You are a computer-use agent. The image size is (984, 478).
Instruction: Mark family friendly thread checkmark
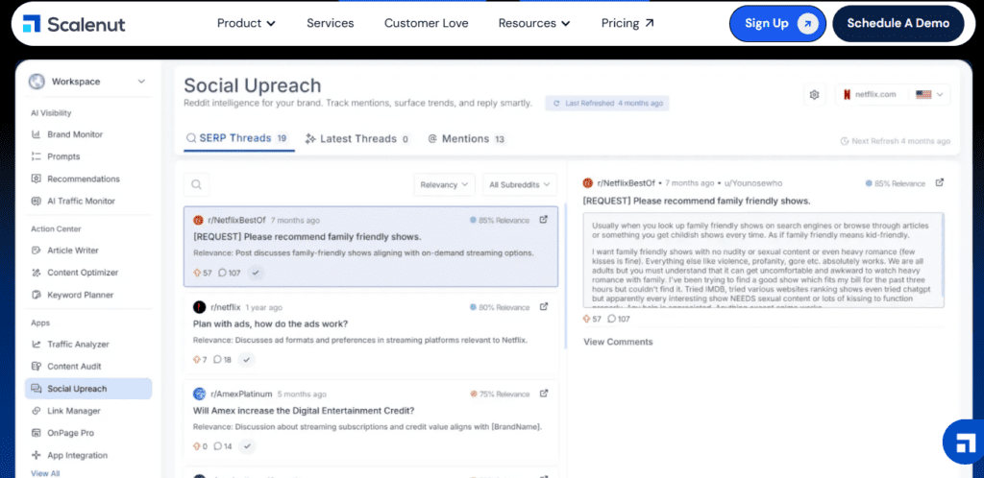point(255,273)
